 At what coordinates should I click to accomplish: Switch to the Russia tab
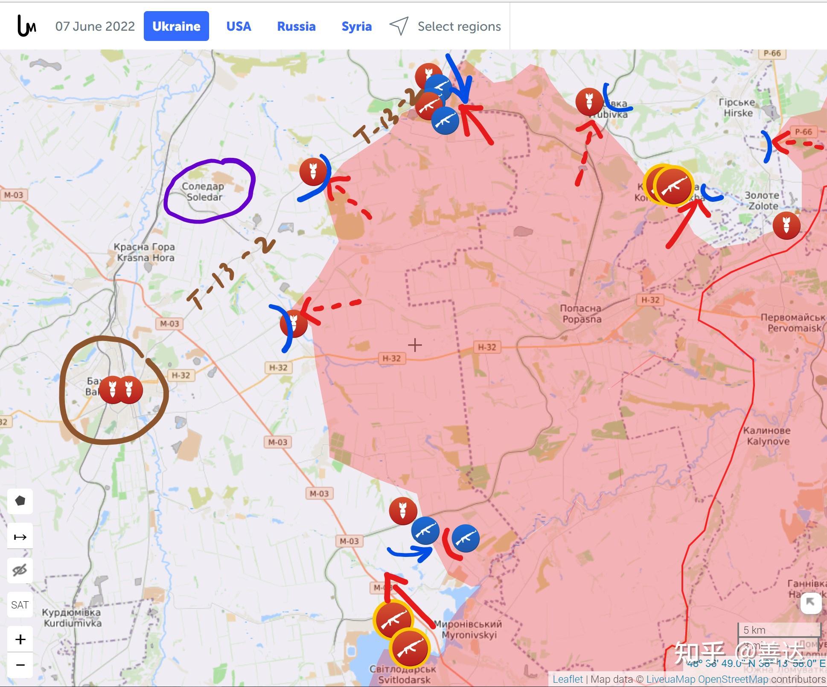pos(296,26)
